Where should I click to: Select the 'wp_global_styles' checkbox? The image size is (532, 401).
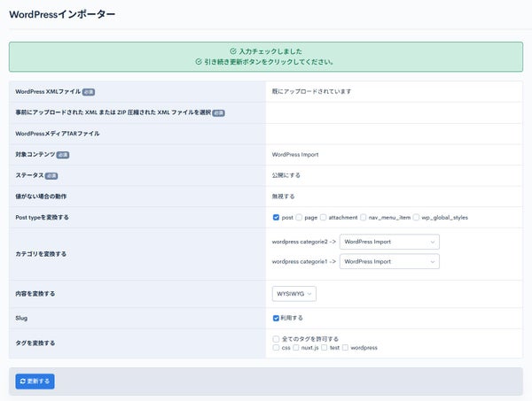click(416, 218)
